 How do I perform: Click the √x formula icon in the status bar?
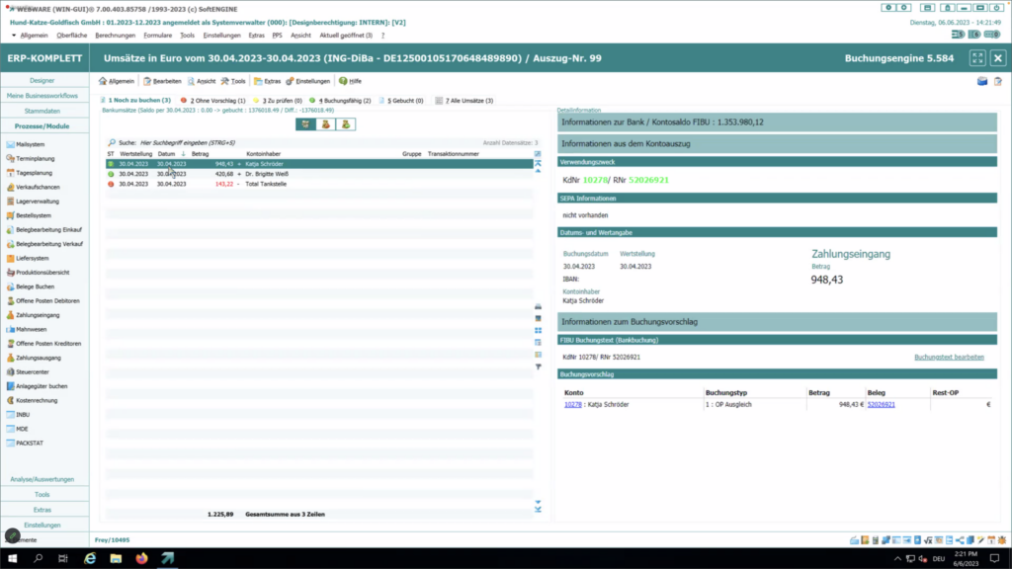[x=928, y=541]
